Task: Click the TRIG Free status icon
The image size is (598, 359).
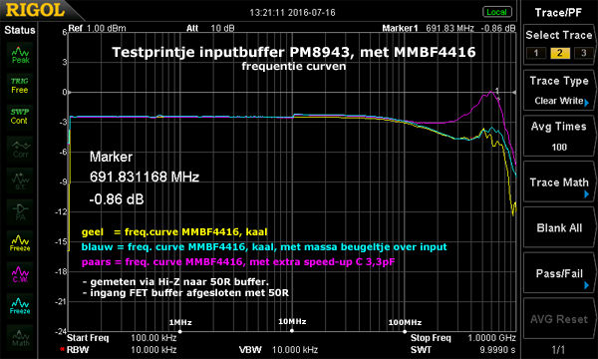Action: tap(20, 86)
